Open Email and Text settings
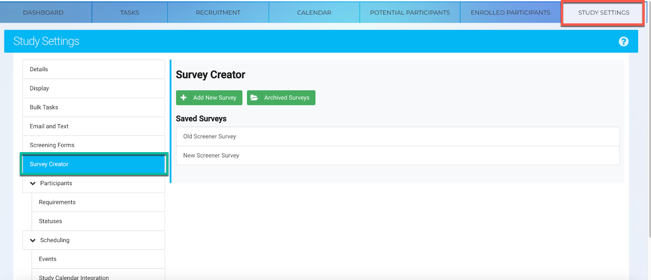The width and height of the screenshot is (651, 280). pos(49,126)
